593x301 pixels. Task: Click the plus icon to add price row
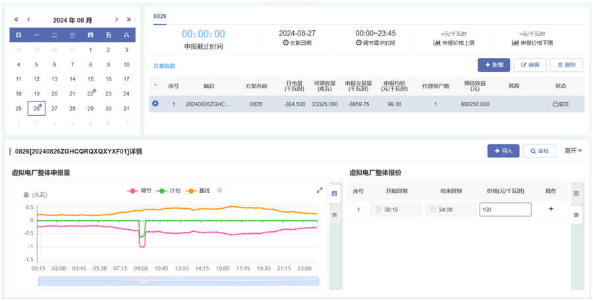click(551, 209)
